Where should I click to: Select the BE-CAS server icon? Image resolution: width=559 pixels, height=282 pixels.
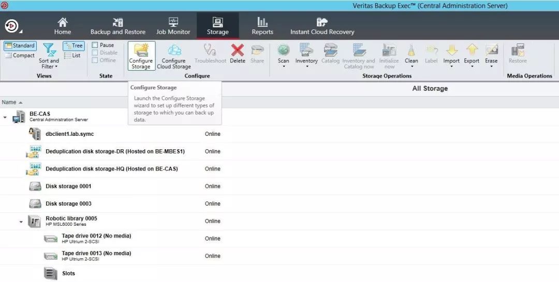pyautogui.click(x=19, y=117)
